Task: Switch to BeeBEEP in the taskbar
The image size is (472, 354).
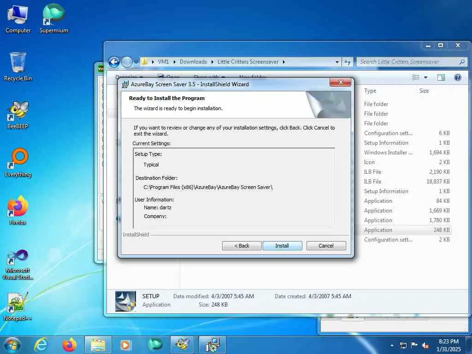Action: click(183, 345)
